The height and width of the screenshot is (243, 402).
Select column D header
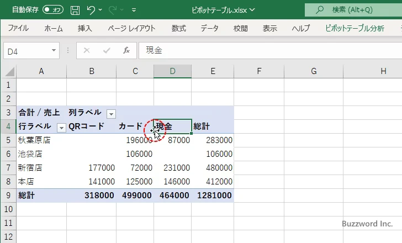pos(172,71)
